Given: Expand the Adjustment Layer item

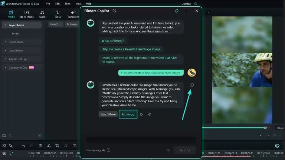Looking at the screenshot, I should (x=5, y=59).
